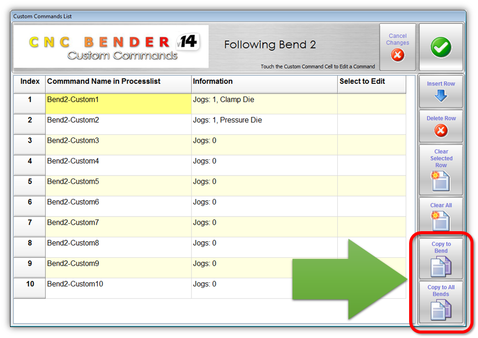Screen dimensions: 478x338
Task: Click the Delete Row red X icon
Action: (441, 131)
